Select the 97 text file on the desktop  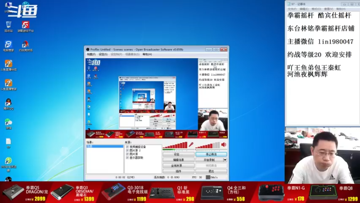coord(9,143)
